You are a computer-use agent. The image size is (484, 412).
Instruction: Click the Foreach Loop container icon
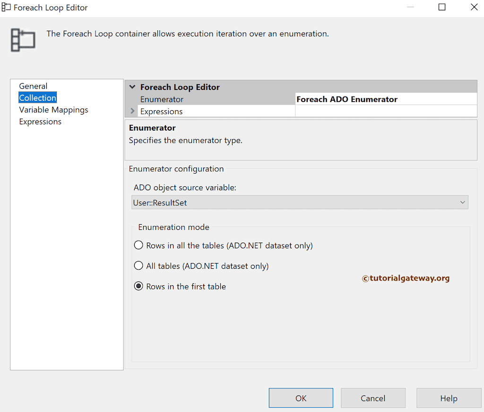click(x=23, y=40)
